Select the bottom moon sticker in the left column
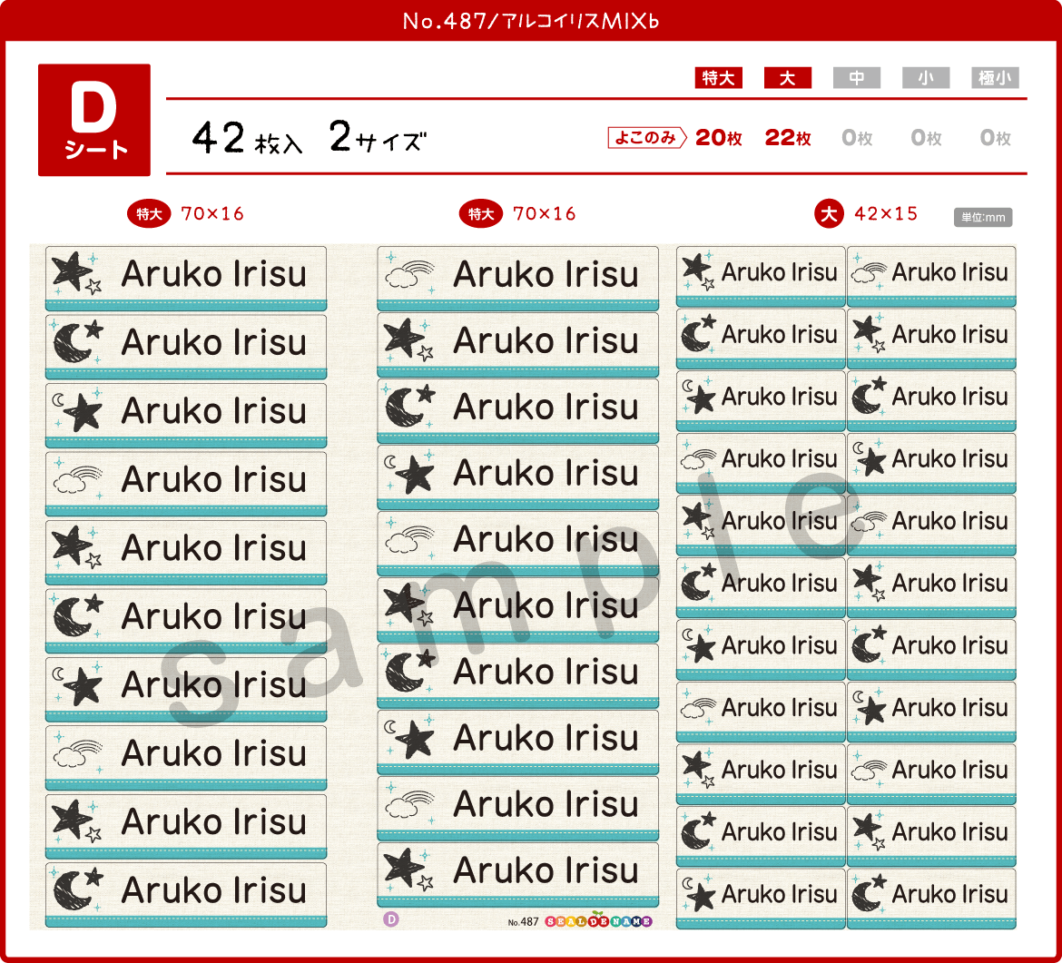1062x963 pixels. [185, 895]
